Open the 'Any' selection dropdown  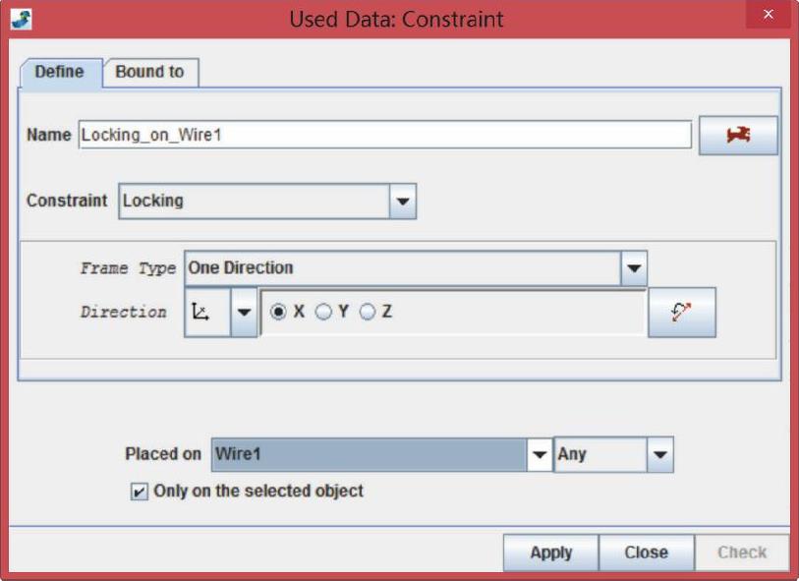659,454
